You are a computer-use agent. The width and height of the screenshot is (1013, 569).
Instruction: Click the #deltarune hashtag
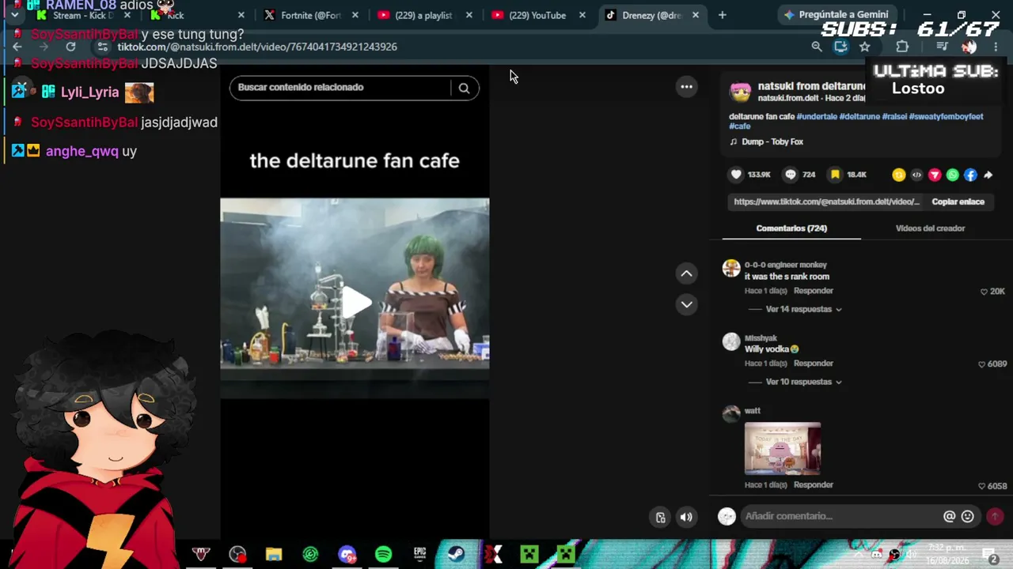pyautogui.click(x=859, y=117)
